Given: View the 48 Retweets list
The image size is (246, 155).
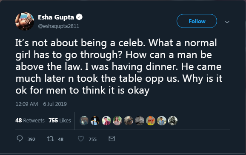Looking at the screenshot, I should (x=30, y=120).
